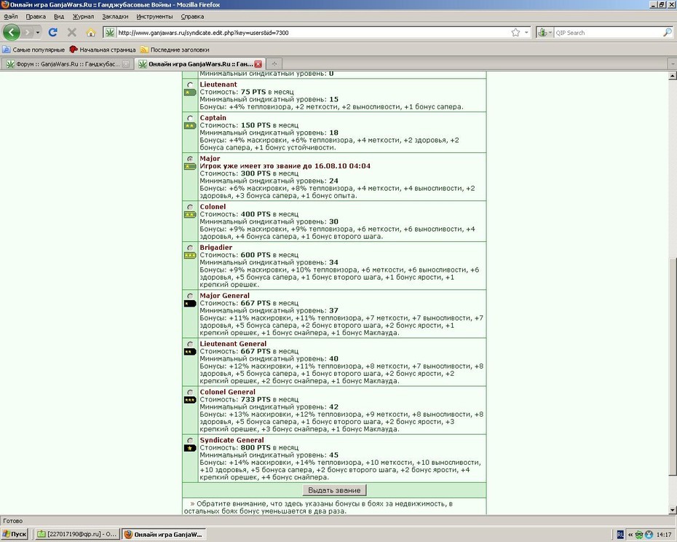Select the Major General radio button
Viewport: 677px width, 542px height.
(x=190, y=296)
